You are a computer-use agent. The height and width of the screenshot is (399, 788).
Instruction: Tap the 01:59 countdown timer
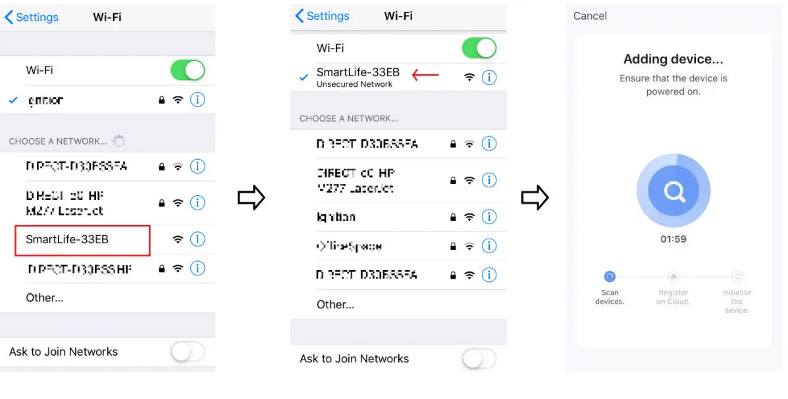(x=673, y=239)
